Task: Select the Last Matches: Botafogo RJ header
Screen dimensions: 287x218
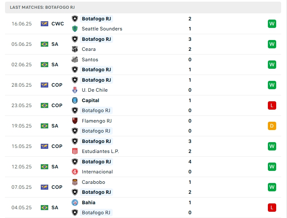Action: (42, 8)
